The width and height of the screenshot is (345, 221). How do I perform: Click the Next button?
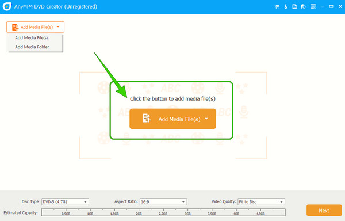(324, 211)
